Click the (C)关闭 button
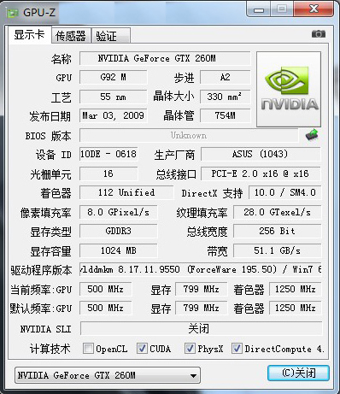Image resolution: width=340 pixels, height=394 pixels. click(298, 373)
